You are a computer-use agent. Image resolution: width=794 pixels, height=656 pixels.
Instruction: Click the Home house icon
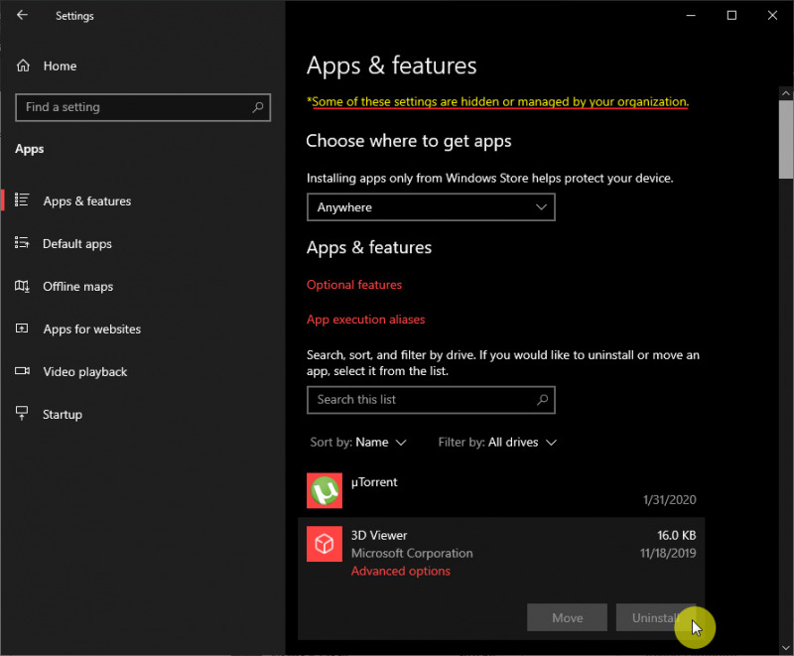[x=23, y=66]
